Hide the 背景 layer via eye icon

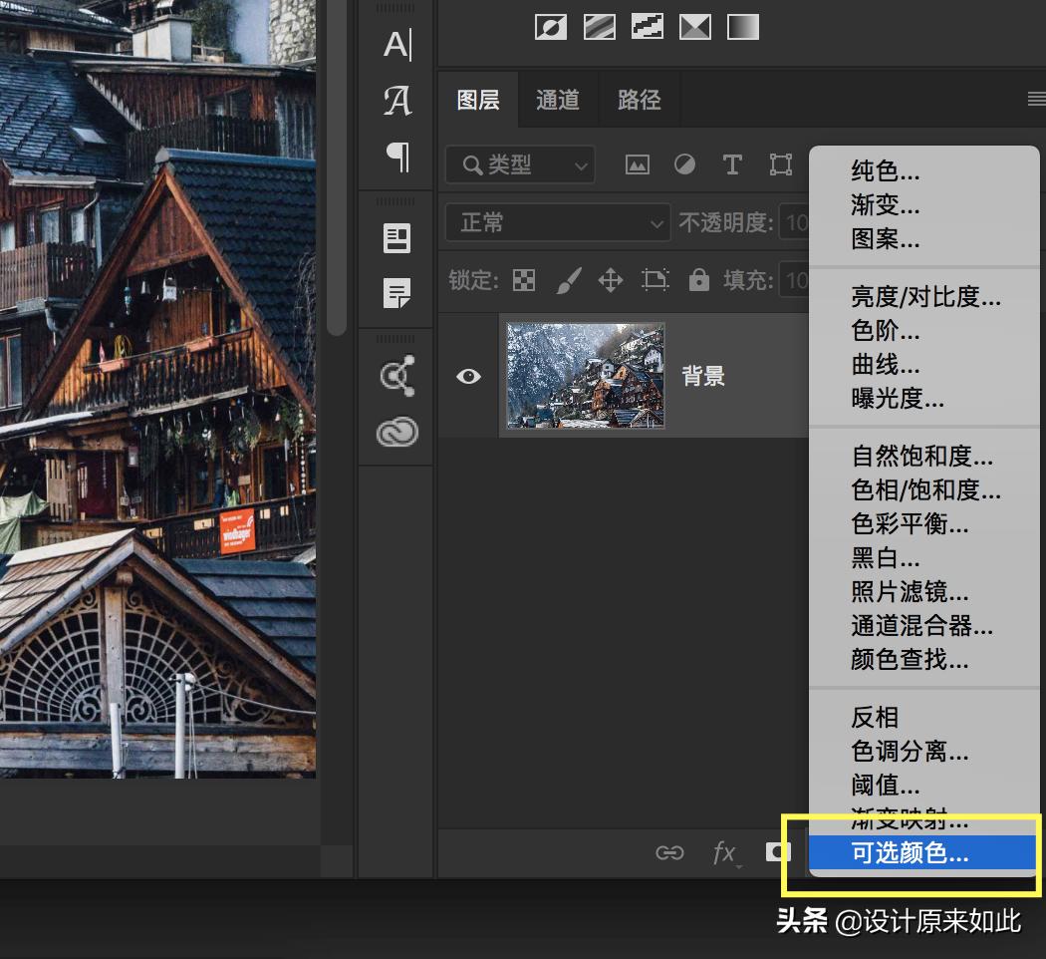(468, 376)
